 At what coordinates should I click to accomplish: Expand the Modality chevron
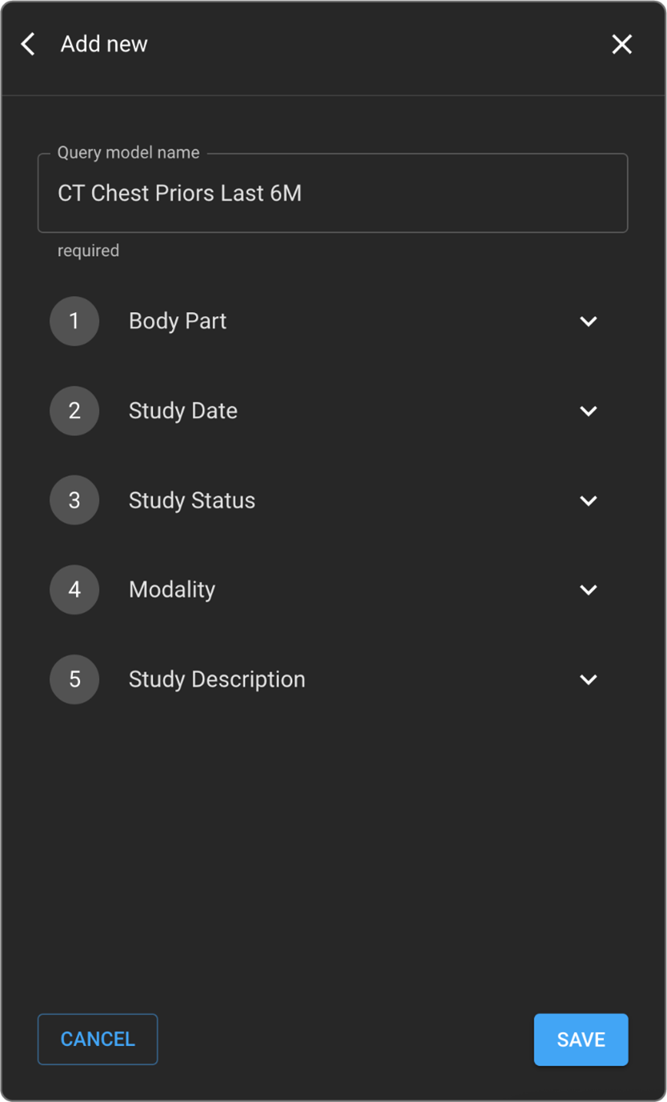click(x=589, y=591)
